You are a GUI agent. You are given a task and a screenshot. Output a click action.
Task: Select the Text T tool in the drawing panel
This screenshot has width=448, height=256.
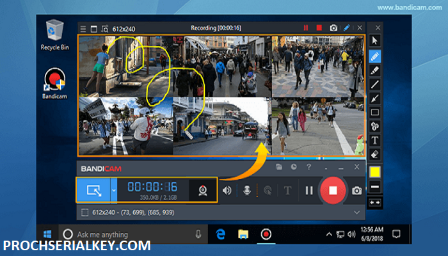(x=374, y=140)
